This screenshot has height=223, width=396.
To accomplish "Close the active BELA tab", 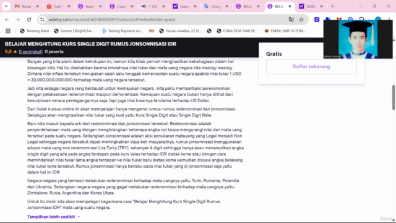I will (290, 6).
